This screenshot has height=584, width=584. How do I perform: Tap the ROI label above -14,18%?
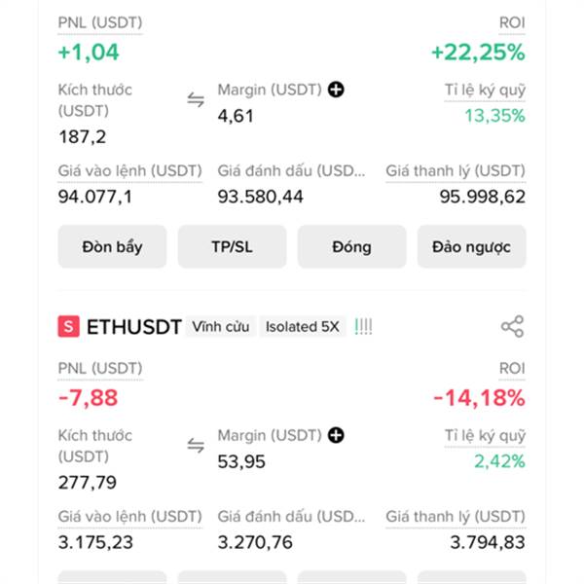[x=512, y=368]
